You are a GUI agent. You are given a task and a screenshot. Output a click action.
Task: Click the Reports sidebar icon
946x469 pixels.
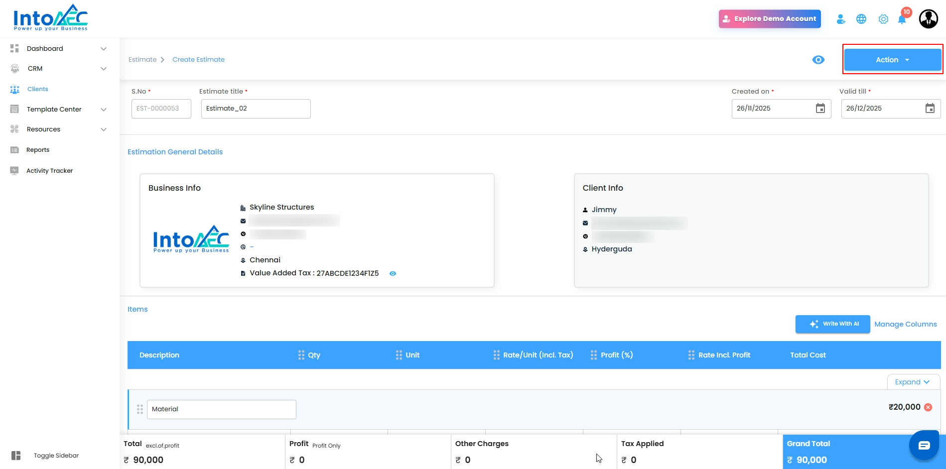(x=14, y=150)
